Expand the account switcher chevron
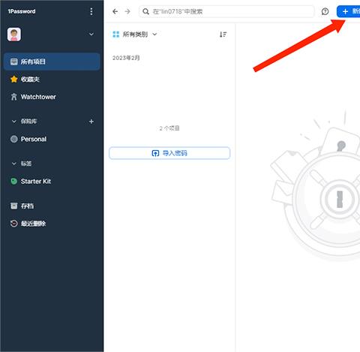The height and width of the screenshot is (352, 360). (x=91, y=35)
